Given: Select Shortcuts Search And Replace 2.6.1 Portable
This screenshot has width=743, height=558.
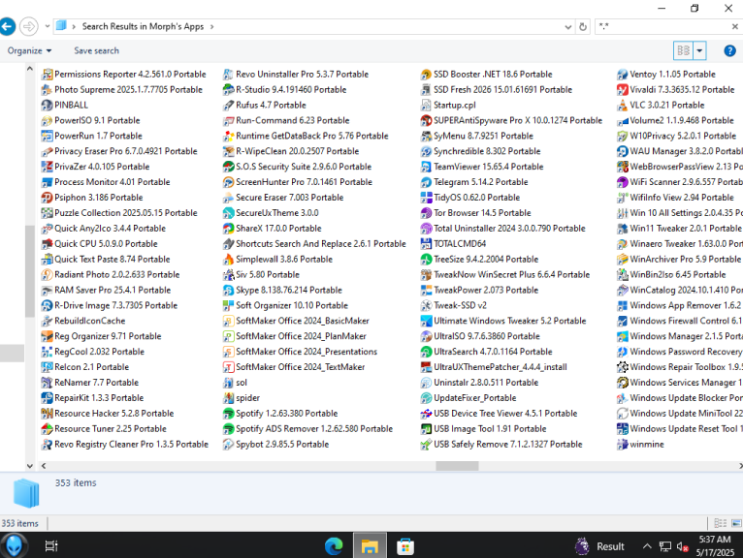Looking at the screenshot, I should [314, 244].
